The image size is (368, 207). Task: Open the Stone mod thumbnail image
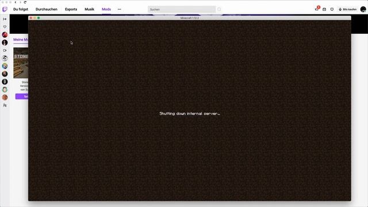click(x=21, y=63)
